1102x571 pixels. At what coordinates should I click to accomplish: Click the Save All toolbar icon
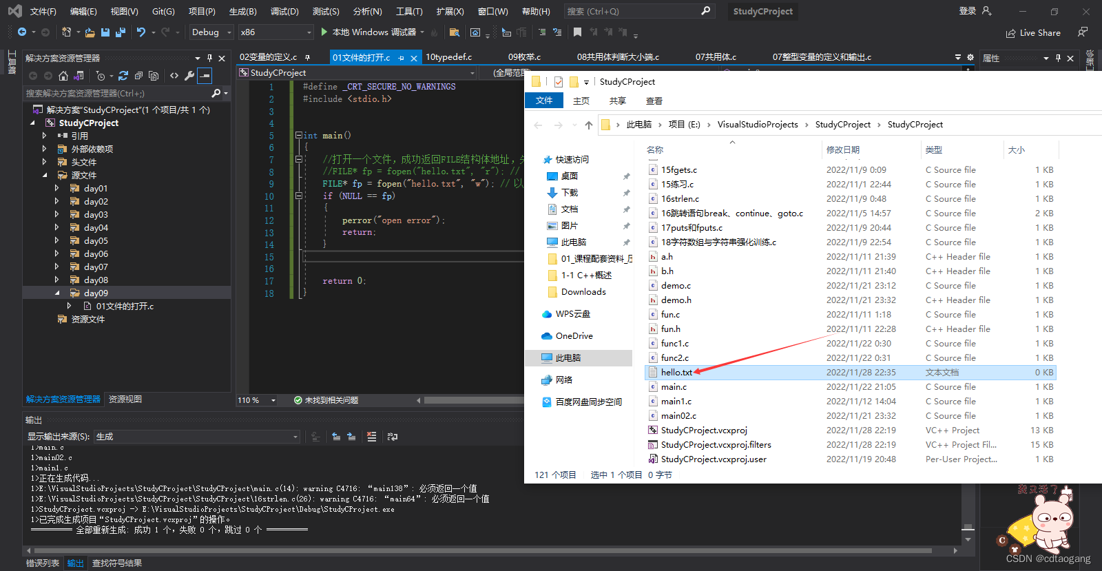(121, 32)
